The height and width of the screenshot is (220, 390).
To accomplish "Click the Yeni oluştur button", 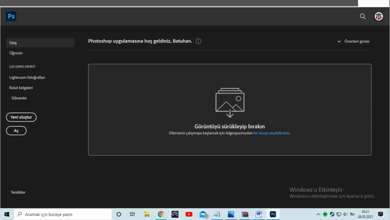I will 21,117.
